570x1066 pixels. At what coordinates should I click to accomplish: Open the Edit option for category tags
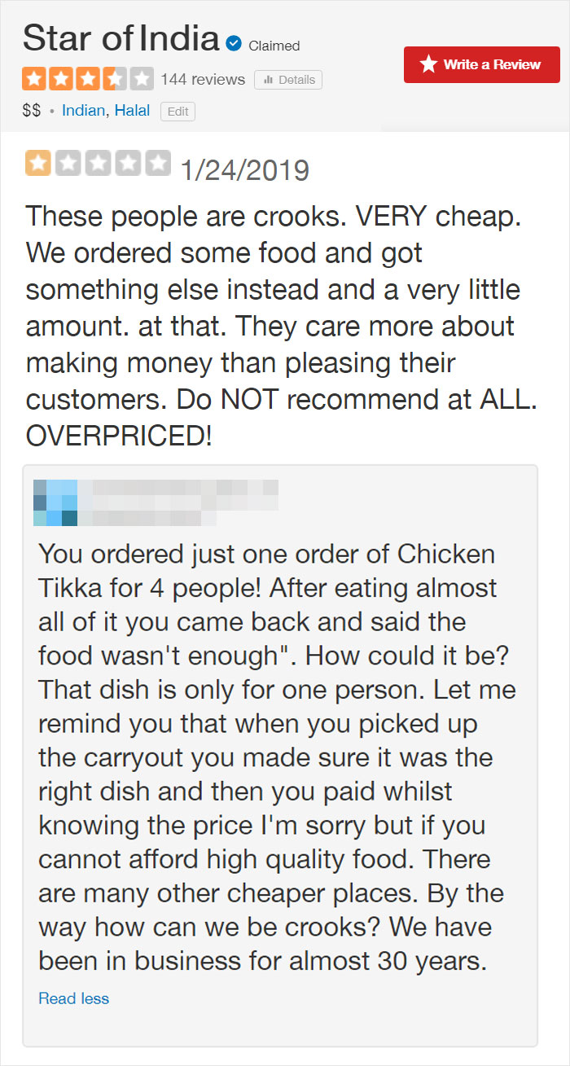click(178, 111)
